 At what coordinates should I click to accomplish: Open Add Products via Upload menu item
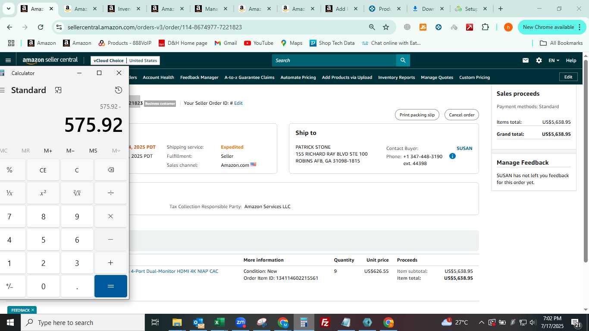347,77
